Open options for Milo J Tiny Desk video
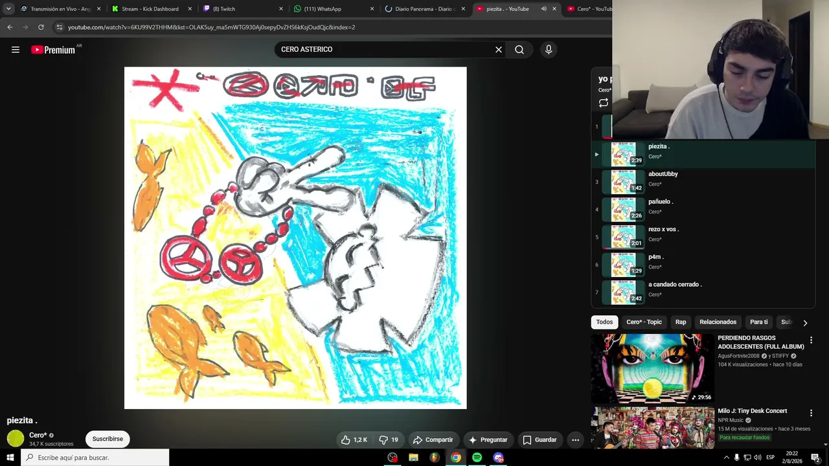Viewport: 829px width, 466px height. 811,413
